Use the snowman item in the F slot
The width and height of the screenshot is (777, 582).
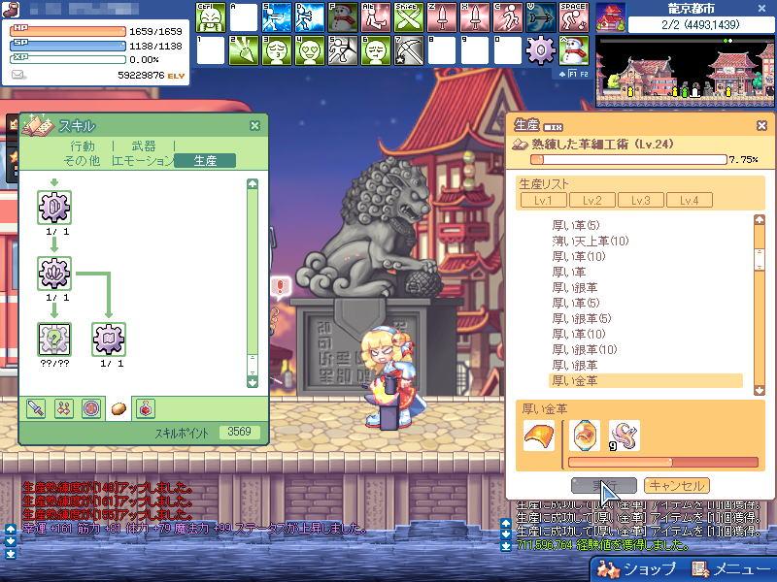(343, 17)
